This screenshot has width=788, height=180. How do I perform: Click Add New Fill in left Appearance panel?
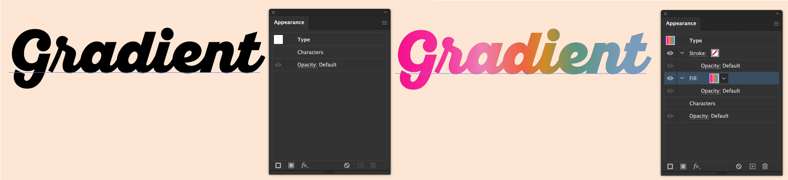[x=291, y=166]
